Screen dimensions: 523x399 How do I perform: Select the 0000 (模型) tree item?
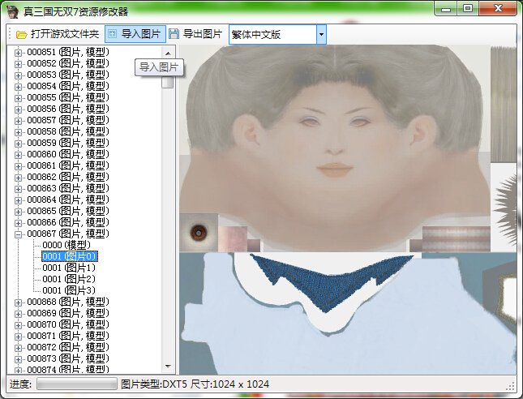point(66,245)
